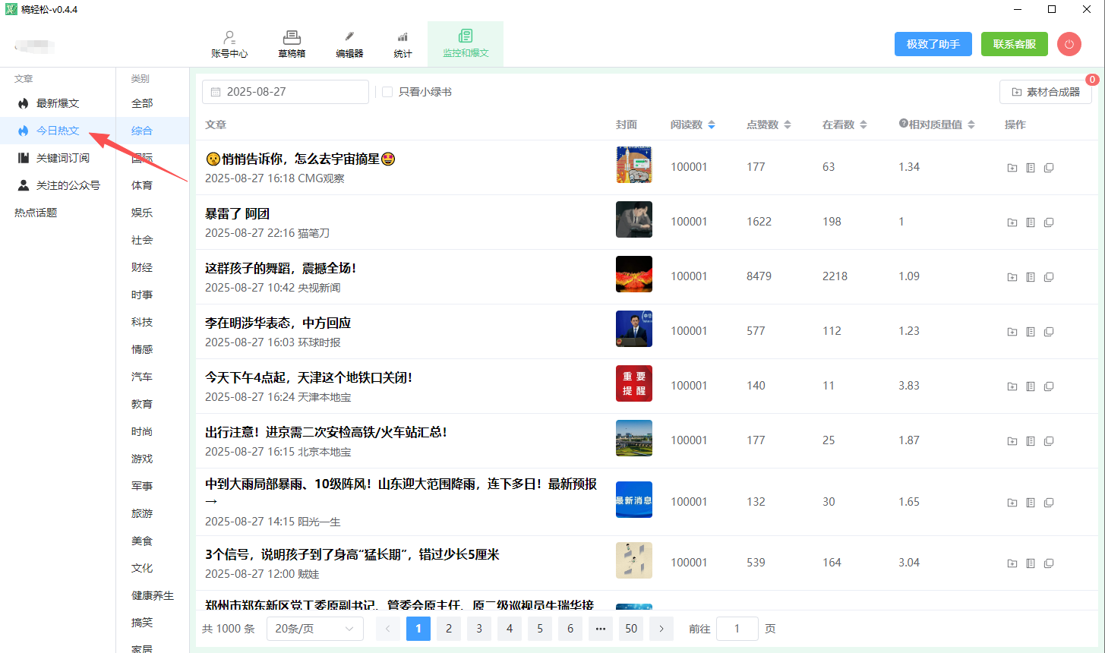This screenshot has width=1105, height=653.
Task: Click the 1.34 quality value cell
Action: click(909, 167)
